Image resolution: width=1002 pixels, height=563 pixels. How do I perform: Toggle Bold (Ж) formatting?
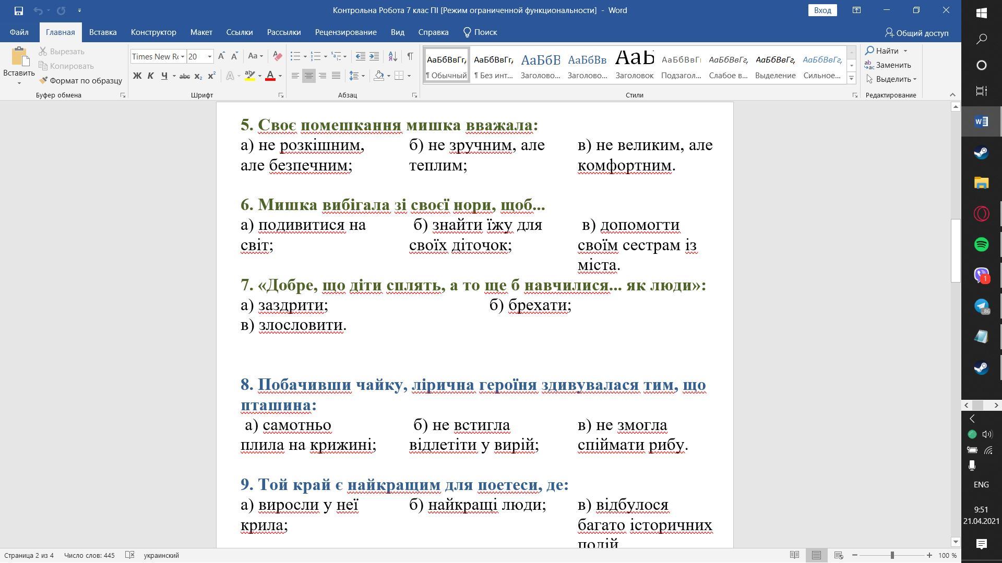[x=137, y=76]
